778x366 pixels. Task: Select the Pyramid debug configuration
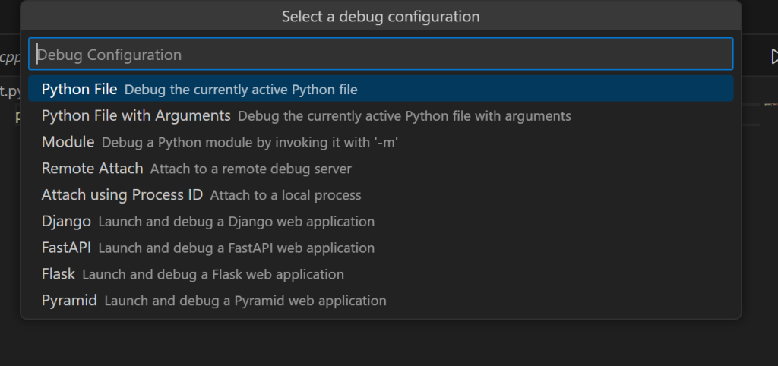(x=381, y=301)
